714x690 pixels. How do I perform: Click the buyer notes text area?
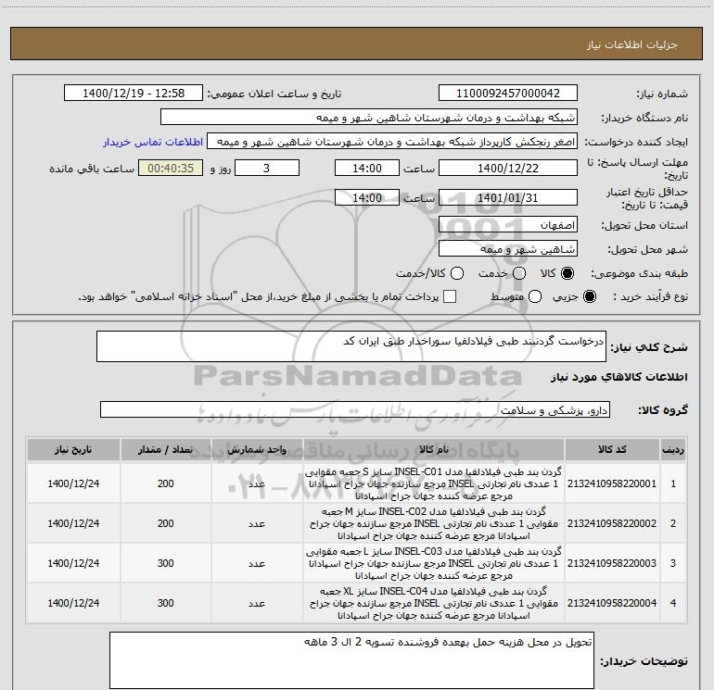pos(351,660)
